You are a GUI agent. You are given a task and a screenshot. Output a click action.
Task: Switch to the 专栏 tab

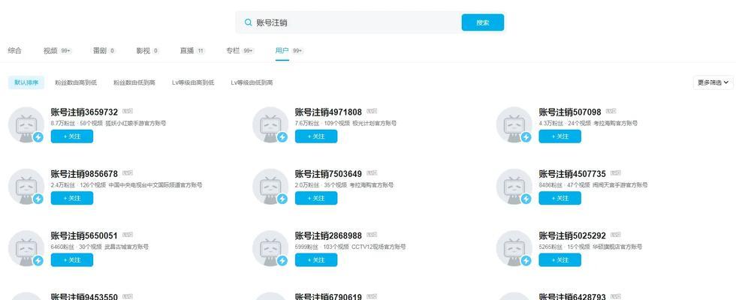click(233, 51)
